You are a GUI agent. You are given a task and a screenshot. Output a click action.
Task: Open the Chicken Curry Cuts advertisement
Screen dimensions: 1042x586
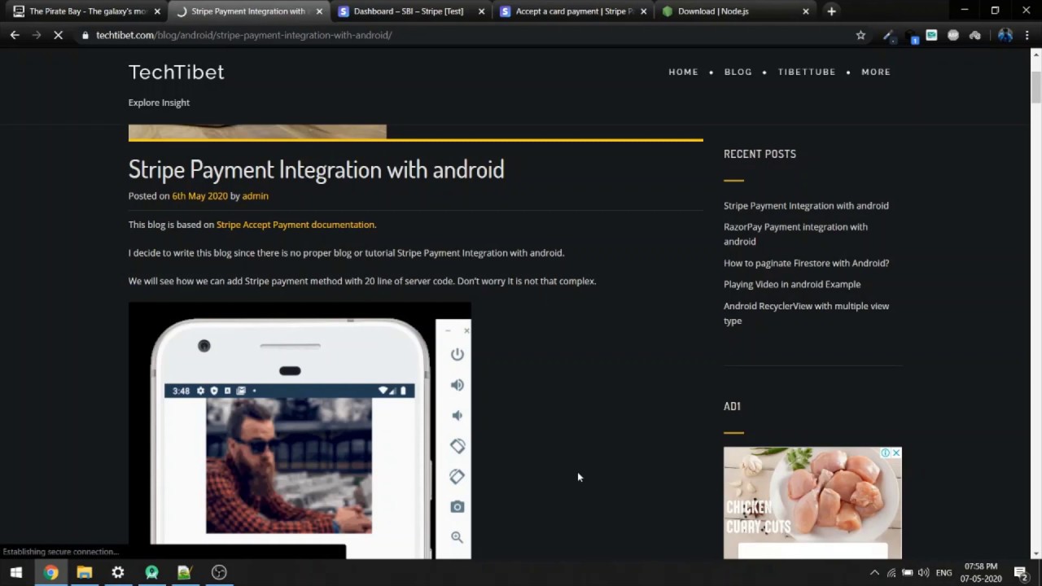point(812,503)
